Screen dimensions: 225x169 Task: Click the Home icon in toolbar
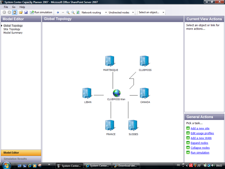pos(14,12)
